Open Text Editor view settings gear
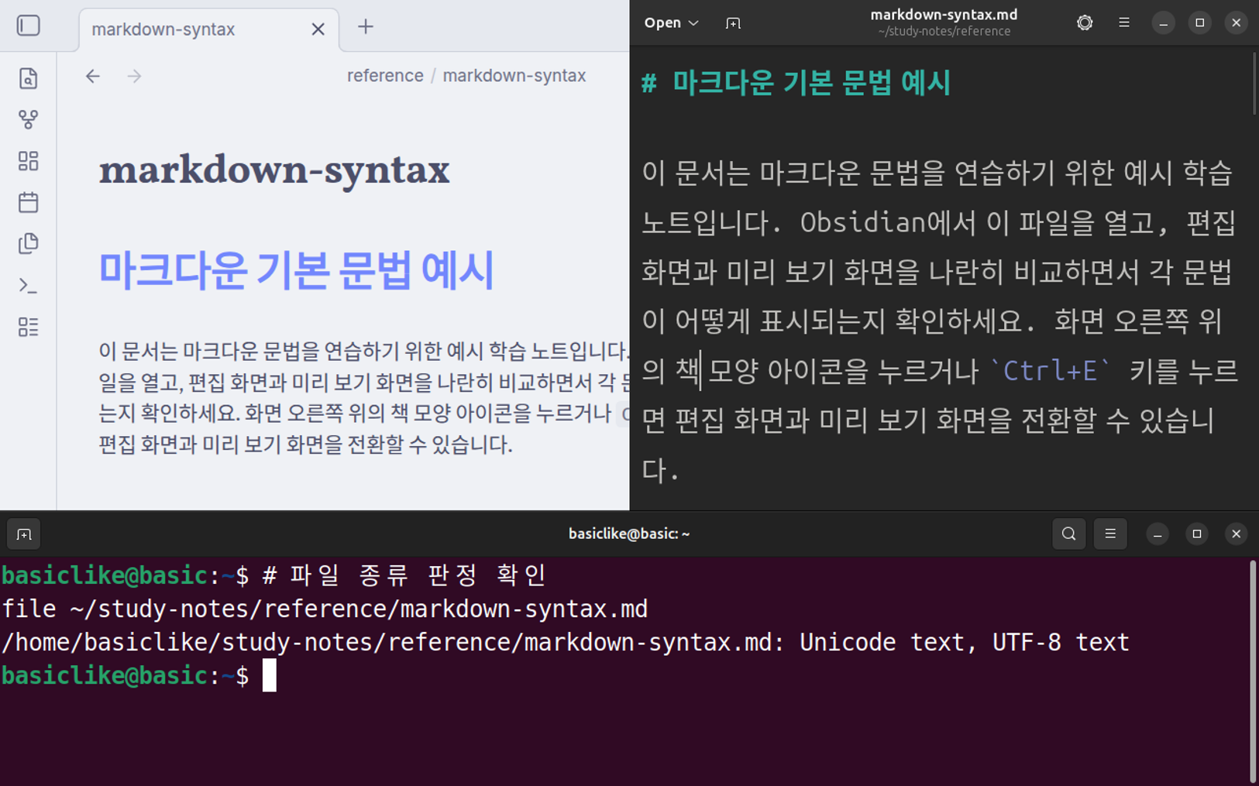 [1085, 23]
